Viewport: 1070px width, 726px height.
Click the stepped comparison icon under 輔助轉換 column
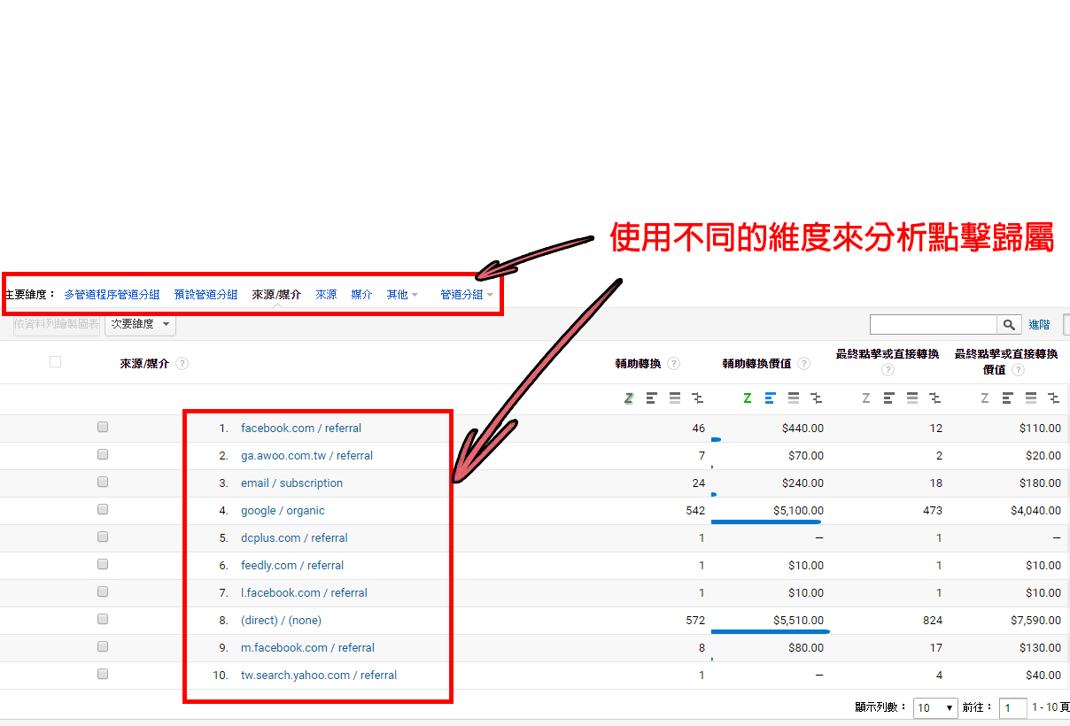click(x=698, y=398)
